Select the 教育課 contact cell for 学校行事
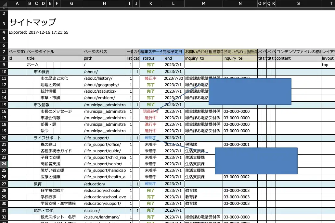335x223 pixels. tap(203, 197)
